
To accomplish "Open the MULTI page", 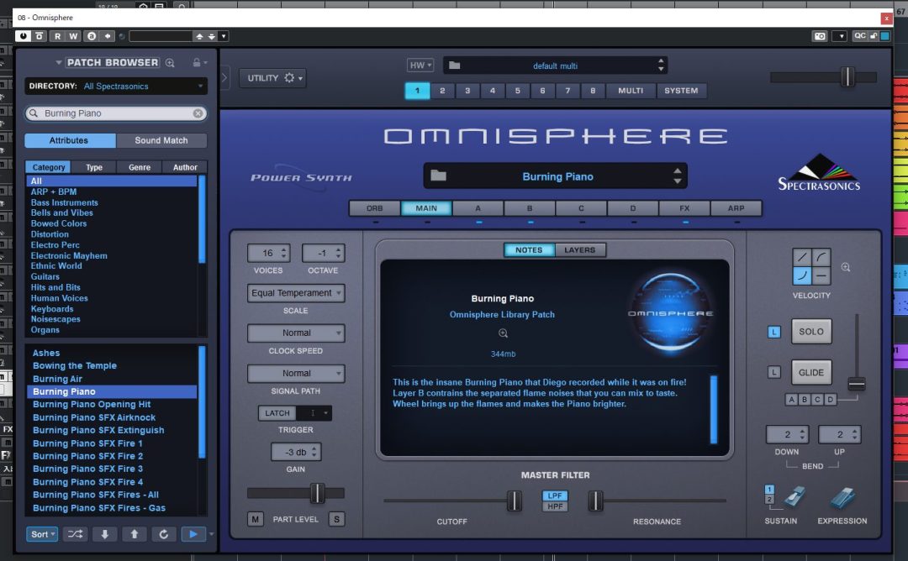I will coord(631,90).
